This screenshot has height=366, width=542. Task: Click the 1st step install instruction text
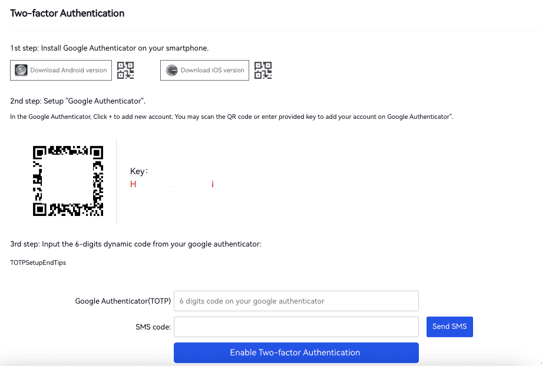[x=109, y=48]
